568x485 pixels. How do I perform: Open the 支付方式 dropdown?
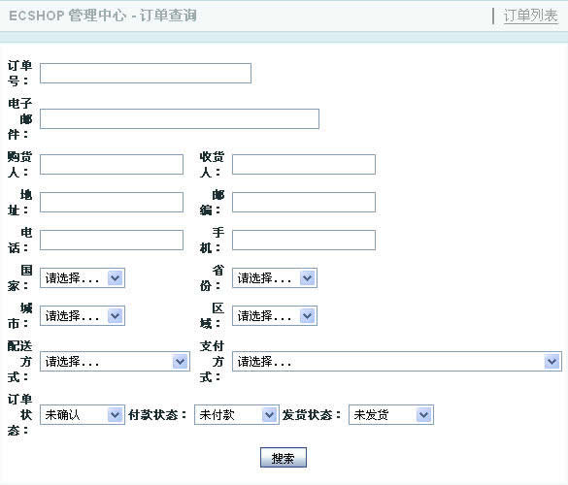pos(397,361)
